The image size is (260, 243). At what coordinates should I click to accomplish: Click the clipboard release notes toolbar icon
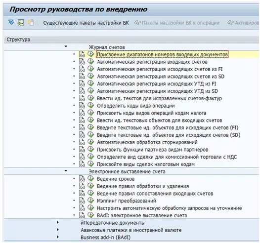point(31,22)
